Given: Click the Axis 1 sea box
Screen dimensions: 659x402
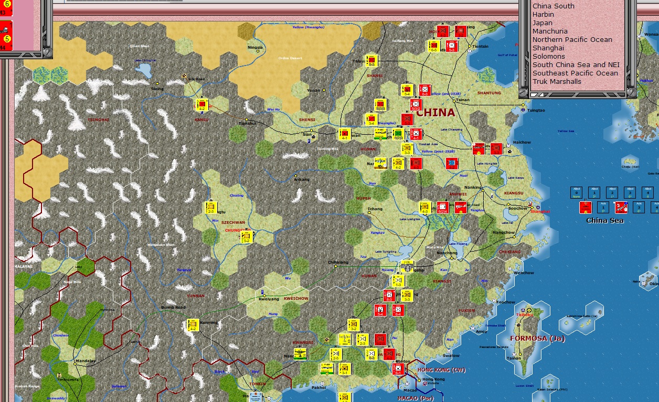Looking at the screenshot, I should [x=603, y=207].
